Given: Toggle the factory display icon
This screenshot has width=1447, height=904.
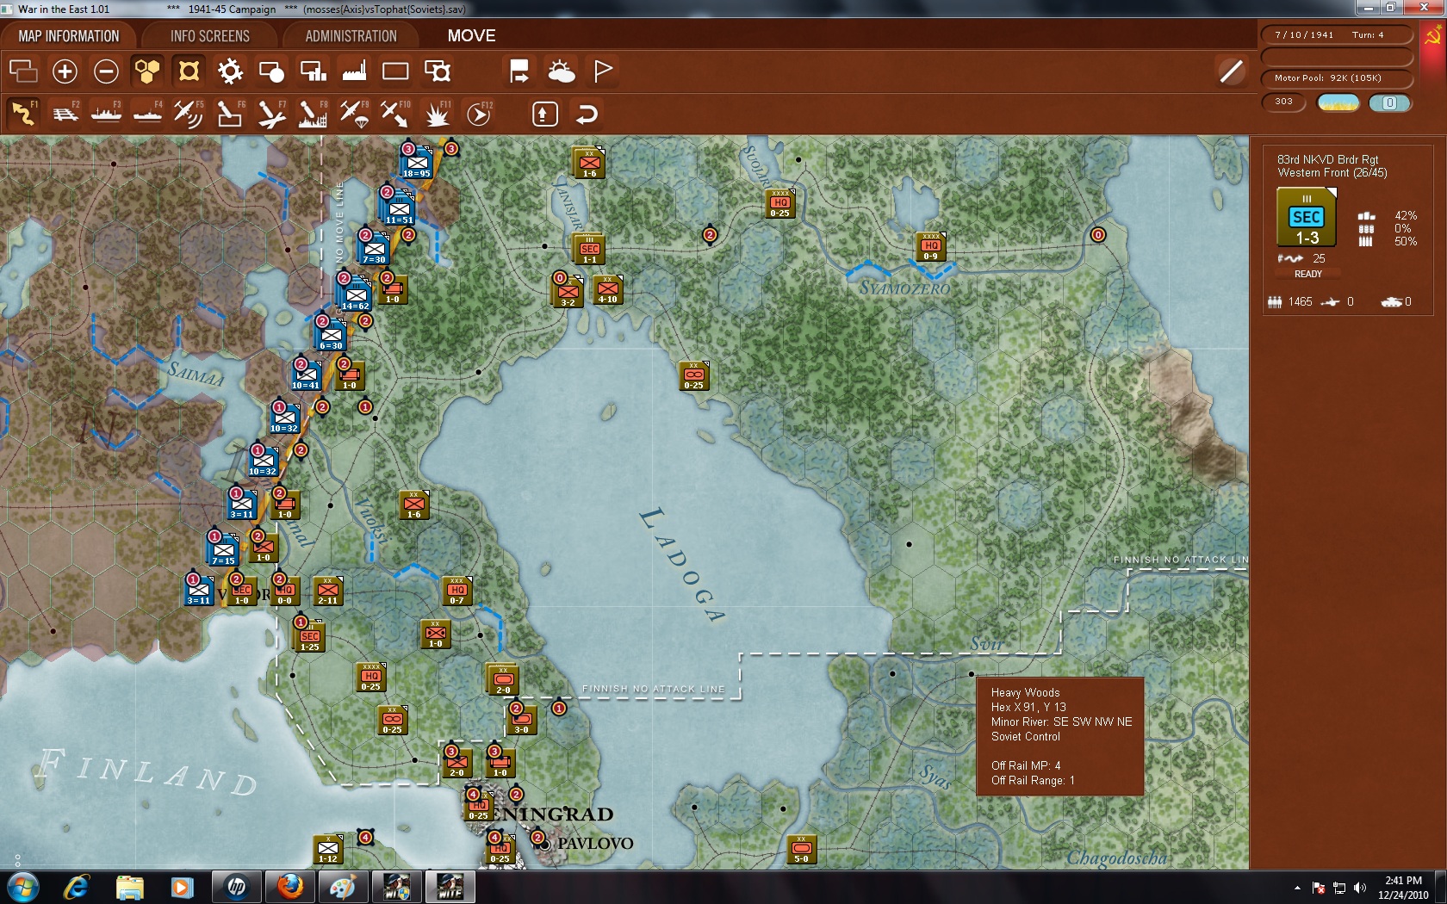Looking at the screenshot, I should click(x=354, y=71).
